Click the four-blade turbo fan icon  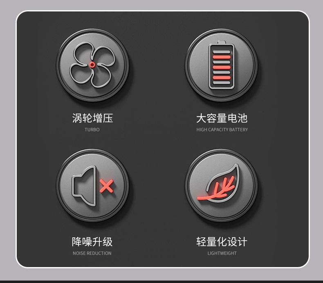click(92, 65)
